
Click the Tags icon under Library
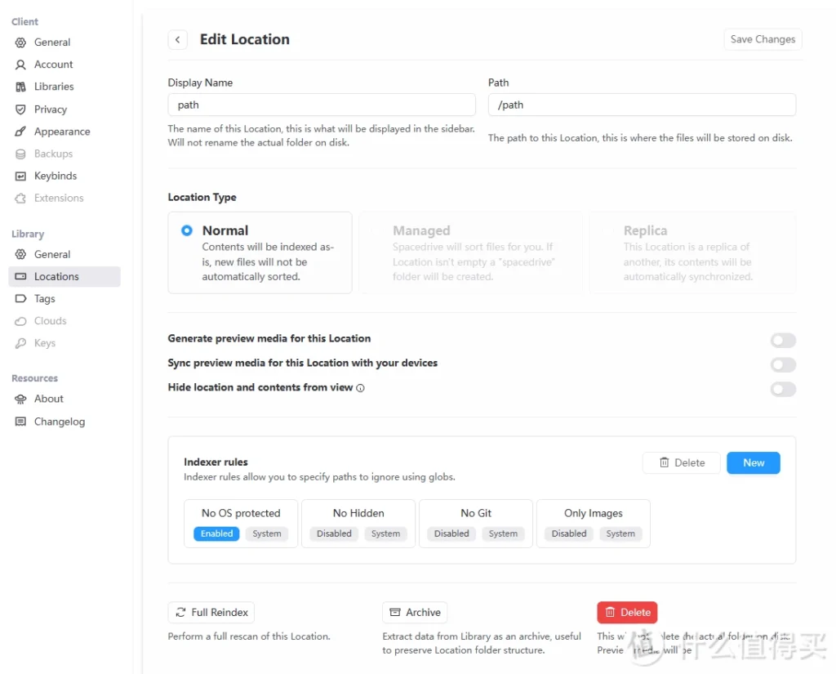pyautogui.click(x=21, y=299)
